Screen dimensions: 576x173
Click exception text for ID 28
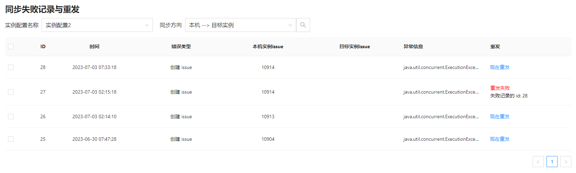point(441,67)
